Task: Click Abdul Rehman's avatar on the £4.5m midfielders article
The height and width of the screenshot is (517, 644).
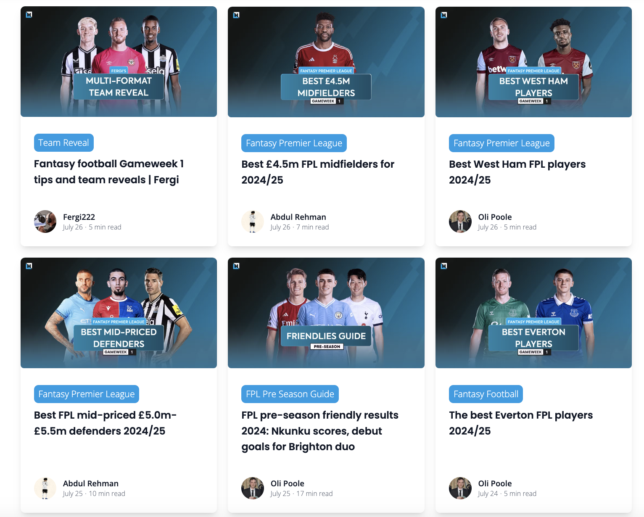Action: coord(253,222)
